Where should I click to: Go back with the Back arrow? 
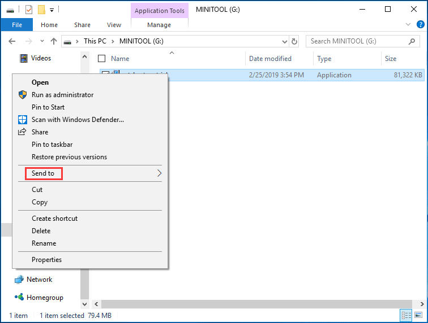coord(12,41)
